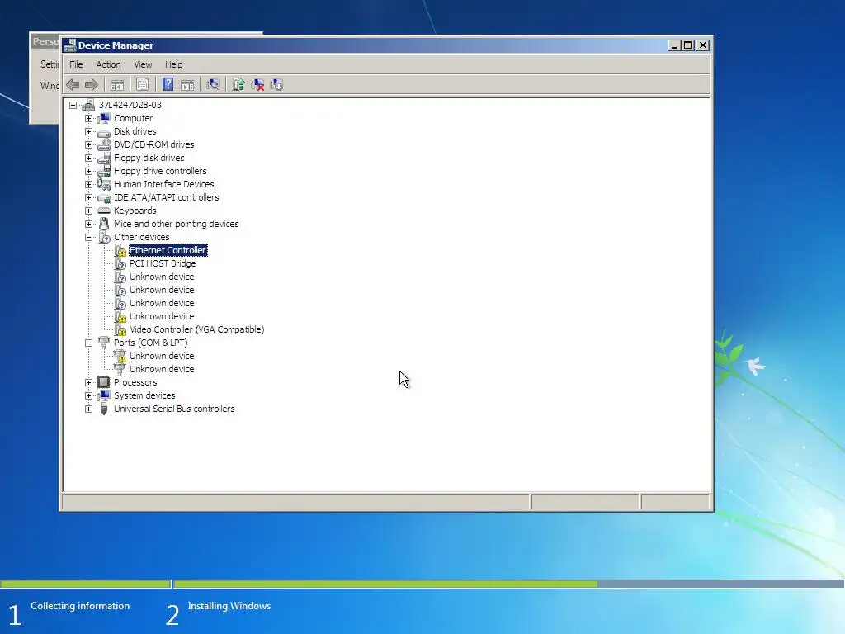Click the Ethernet Controller warning icon
Viewport: 845px width, 634px height.
pyautogui.click(x=120, y=250)
